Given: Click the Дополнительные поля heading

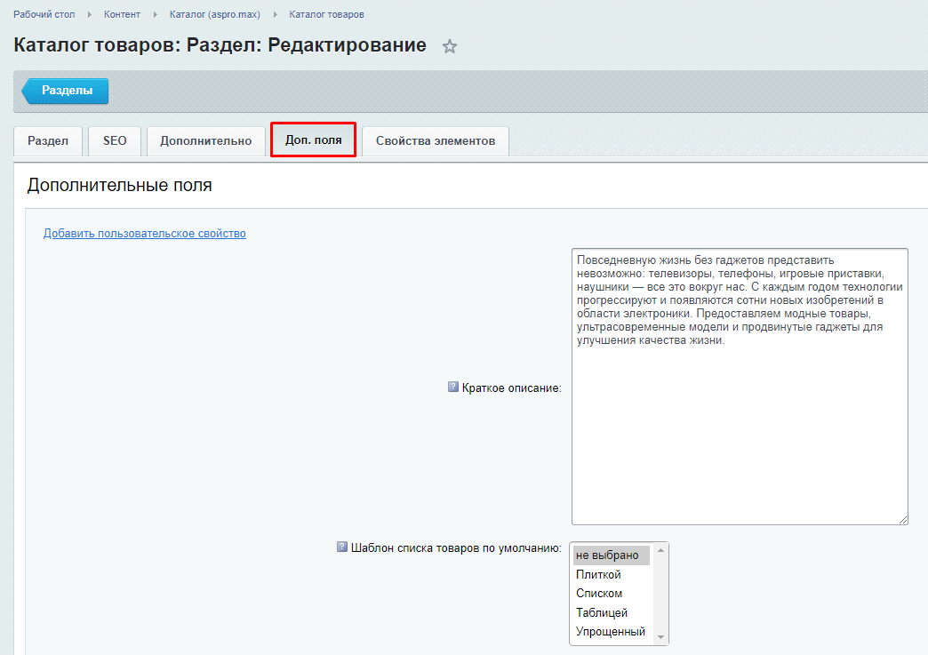Looking at the screenshot, I should 119,185.
